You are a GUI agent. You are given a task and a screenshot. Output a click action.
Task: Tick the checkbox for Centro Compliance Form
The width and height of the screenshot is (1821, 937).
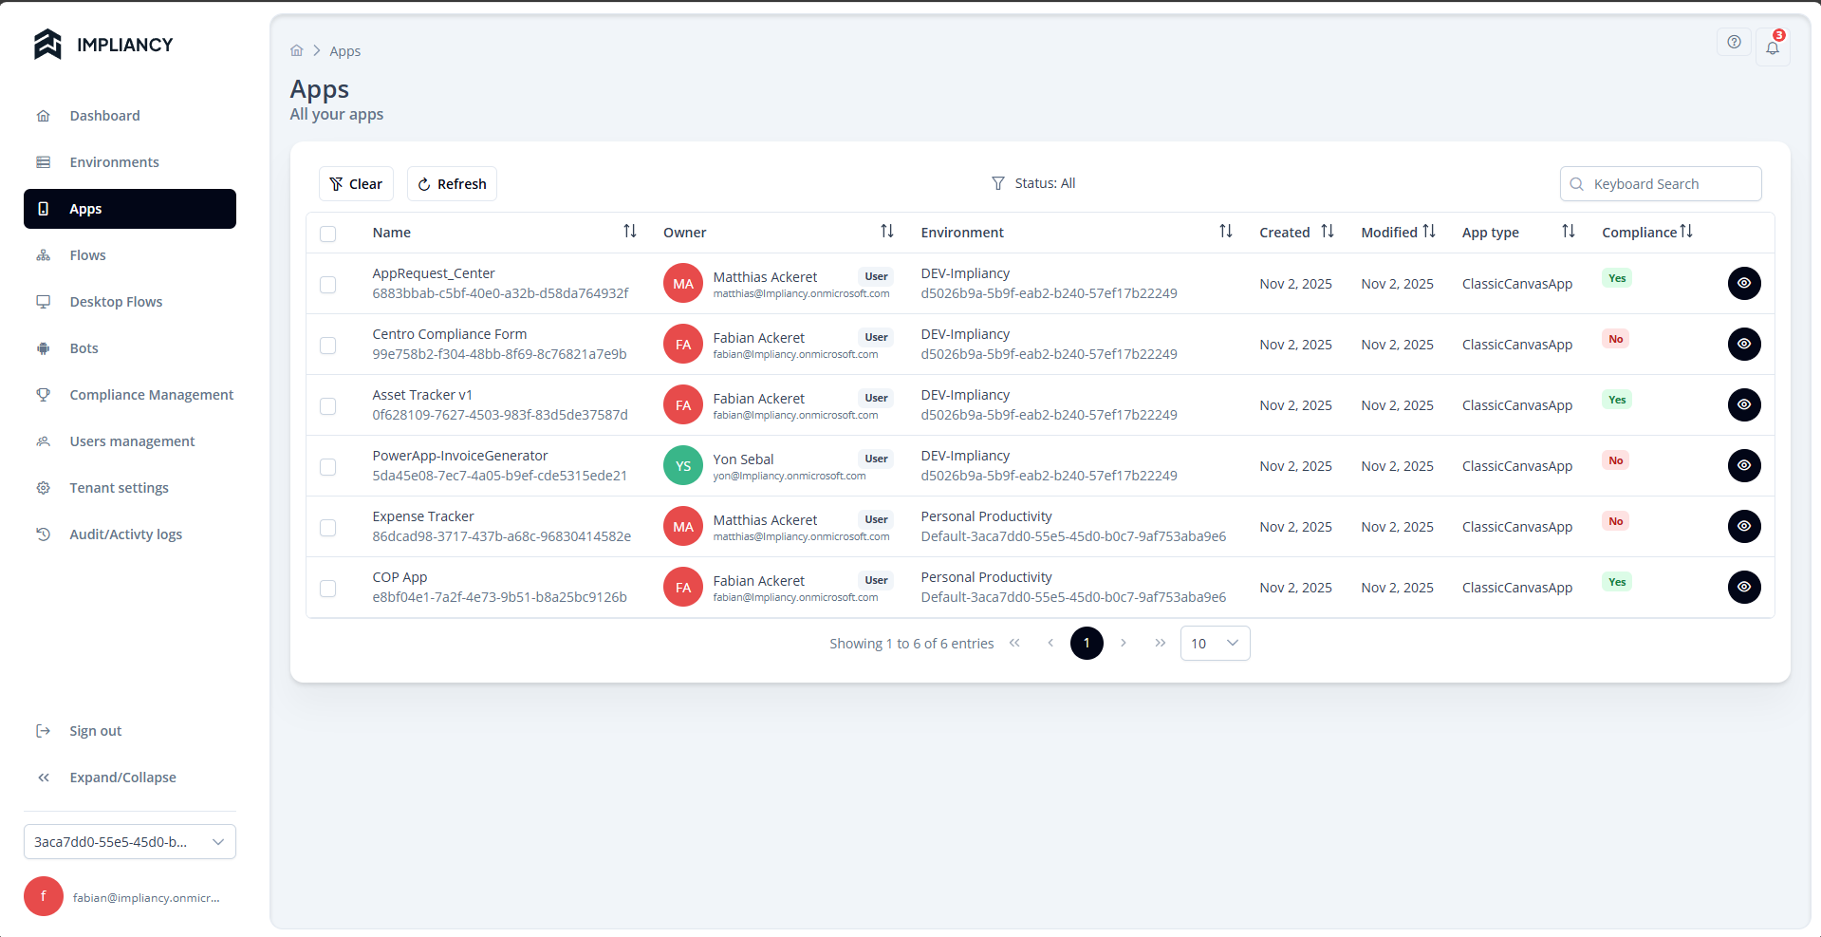328,346
